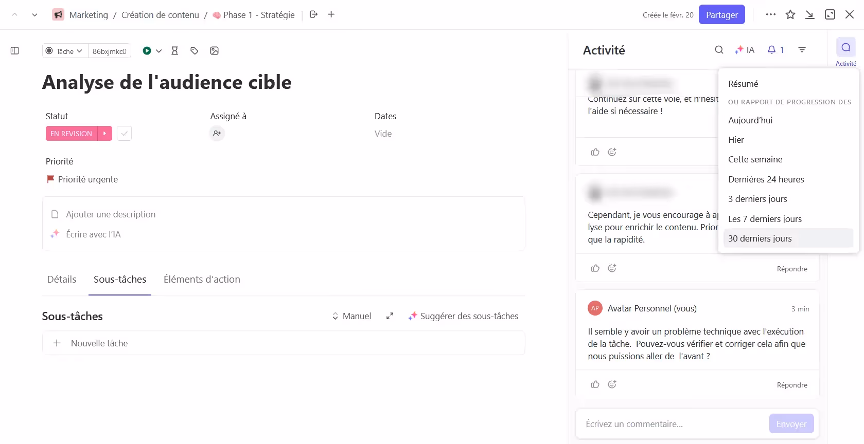Favorite the task with the star icon
Viewport: 864px width, 444px height.
point(790,15)
